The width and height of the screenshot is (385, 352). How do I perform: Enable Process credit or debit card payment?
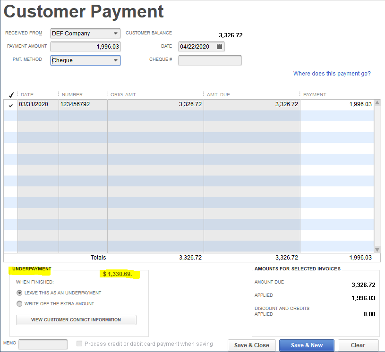[79, 344]
